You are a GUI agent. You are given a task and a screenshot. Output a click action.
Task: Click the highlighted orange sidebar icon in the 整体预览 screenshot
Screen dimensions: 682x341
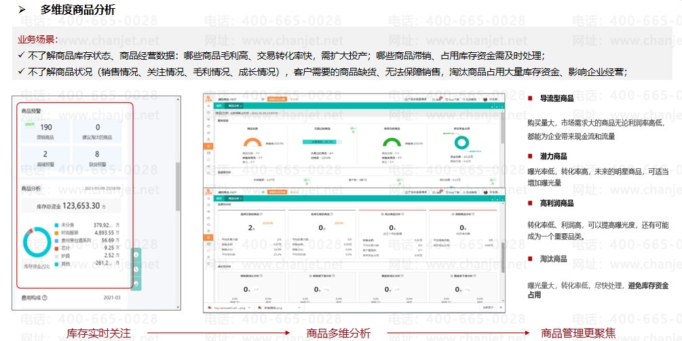point(208,146)
